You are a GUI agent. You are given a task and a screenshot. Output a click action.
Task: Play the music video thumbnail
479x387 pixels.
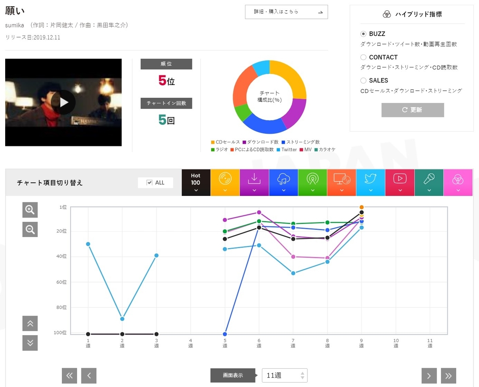pos(63,102)
